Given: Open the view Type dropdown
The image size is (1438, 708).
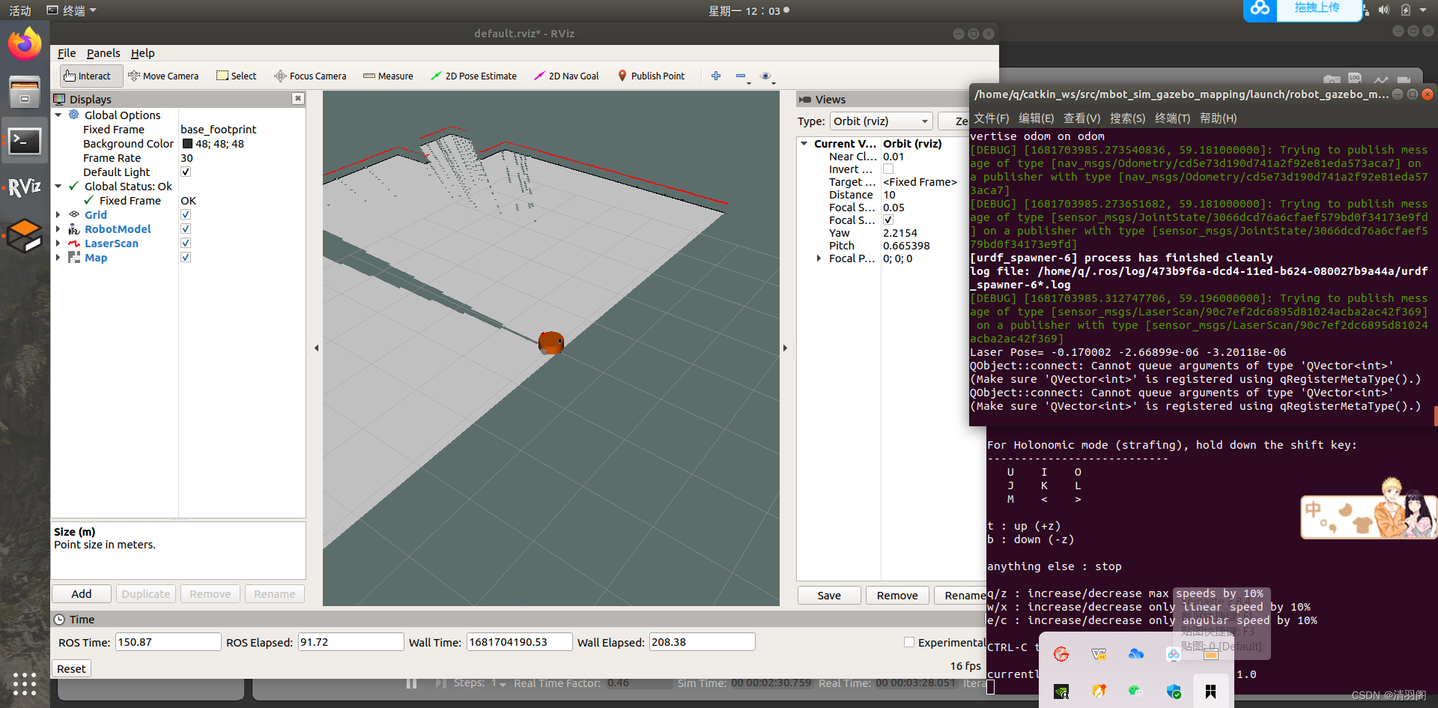Looking at the screenshot, I should (x=882, y=121).
